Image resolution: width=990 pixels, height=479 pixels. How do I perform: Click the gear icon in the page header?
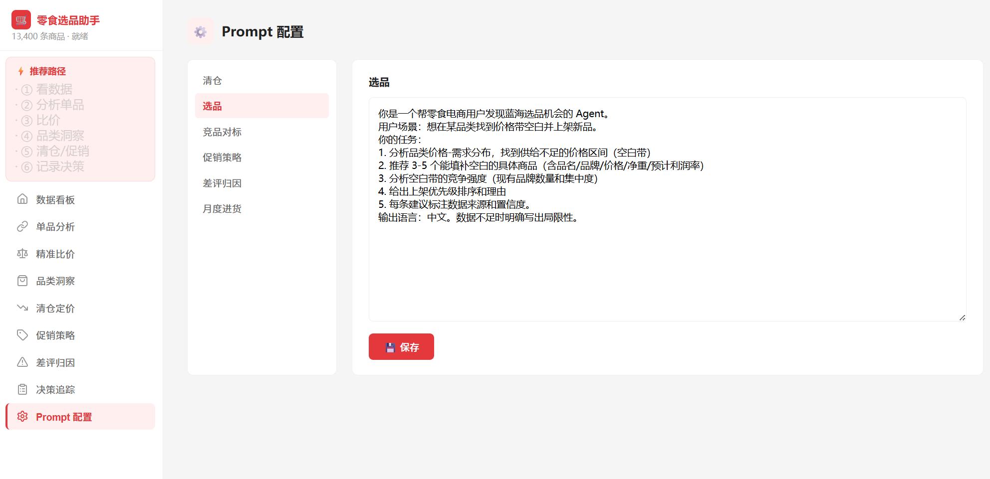pos(201,31)
